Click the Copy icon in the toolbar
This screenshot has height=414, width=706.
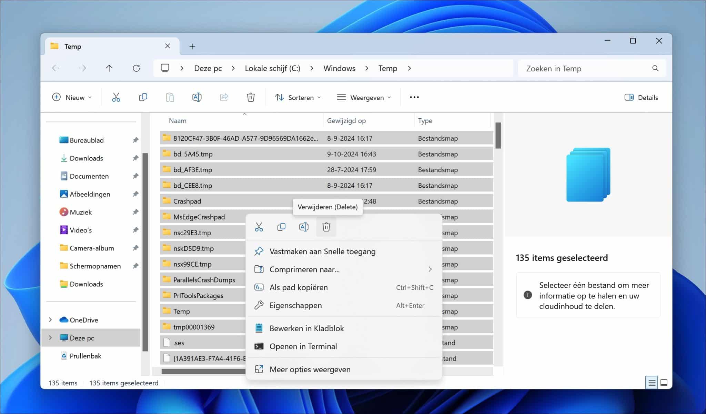point(143,97)
